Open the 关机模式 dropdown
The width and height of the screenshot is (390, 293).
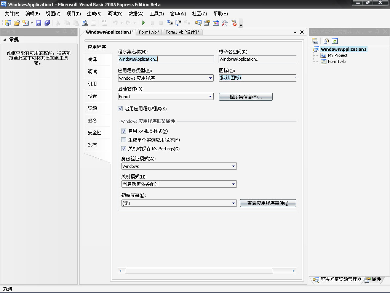tap(233, 184)
